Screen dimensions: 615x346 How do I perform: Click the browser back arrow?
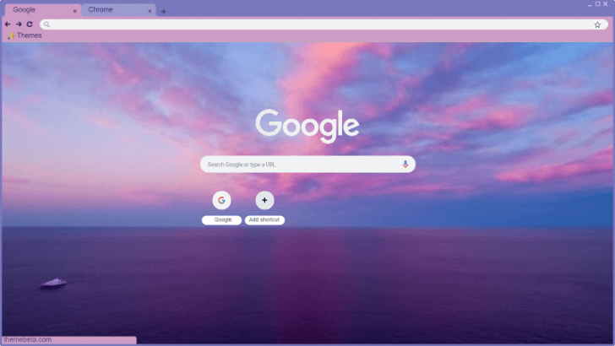(x=8, y=24)
